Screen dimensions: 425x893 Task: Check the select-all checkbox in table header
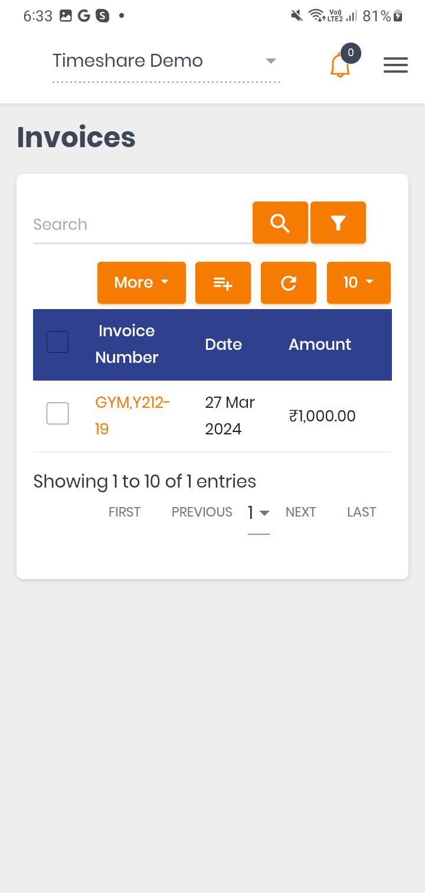click(x=58, y=342)
